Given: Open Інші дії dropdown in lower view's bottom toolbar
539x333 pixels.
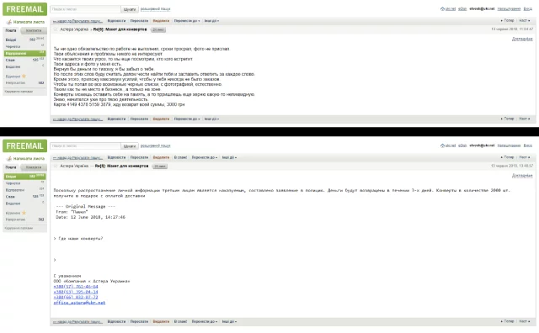Looking at the screenshot, I should pos(229,322).
